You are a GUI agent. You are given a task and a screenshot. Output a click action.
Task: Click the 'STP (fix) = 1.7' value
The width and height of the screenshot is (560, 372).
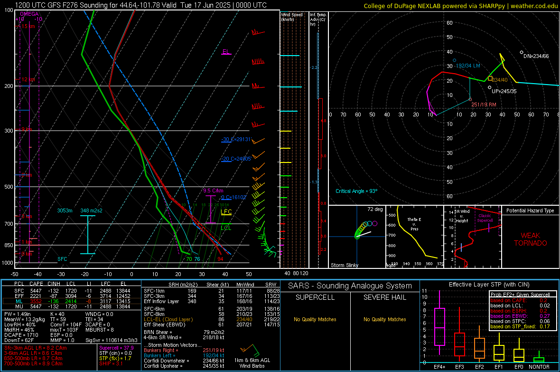tap(115, 358)
